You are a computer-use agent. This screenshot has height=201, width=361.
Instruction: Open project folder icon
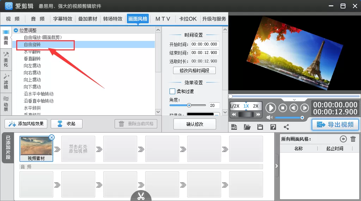tap(247, 127)
